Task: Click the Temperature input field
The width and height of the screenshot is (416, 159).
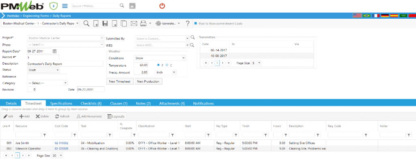Action: pyautogui.click(x=141, y=65)
